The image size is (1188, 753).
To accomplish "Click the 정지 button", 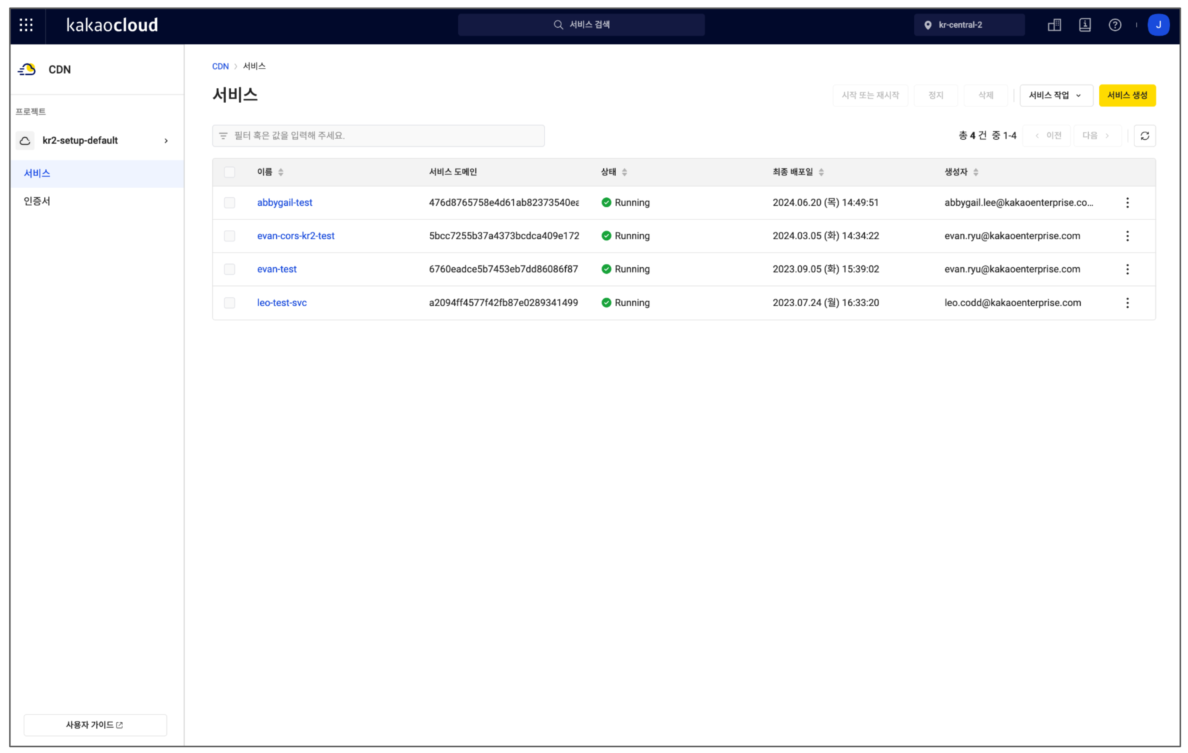I will [x=935, y=95].
